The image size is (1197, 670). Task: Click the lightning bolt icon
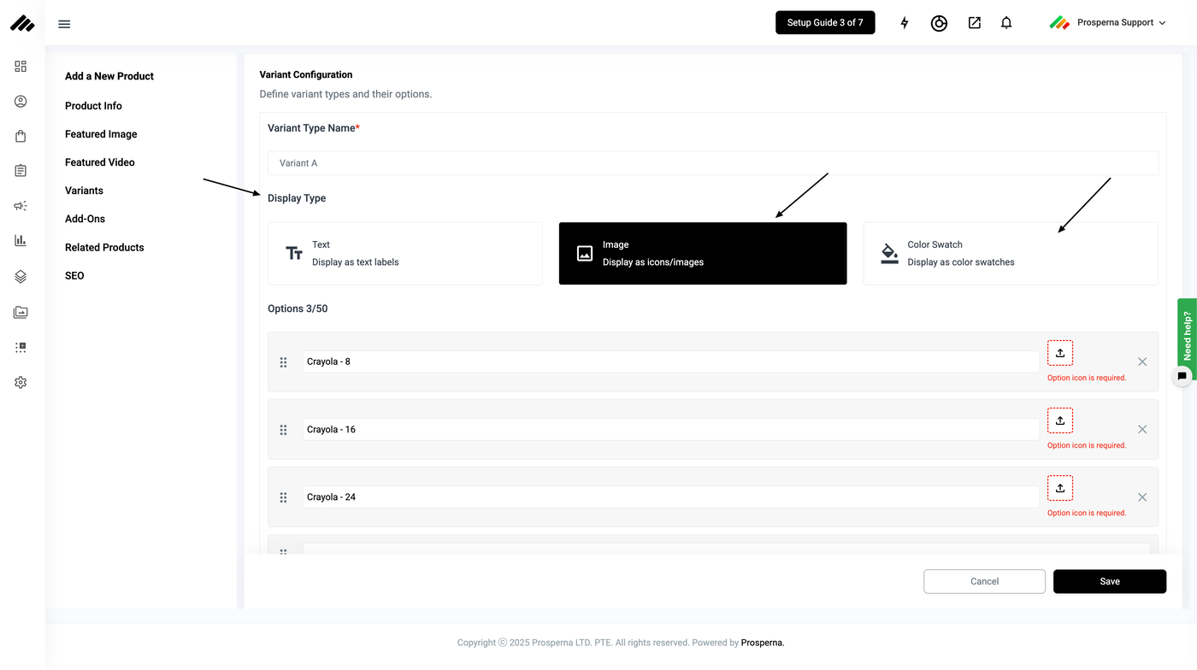pyautogui.click(x=905, y=23)
